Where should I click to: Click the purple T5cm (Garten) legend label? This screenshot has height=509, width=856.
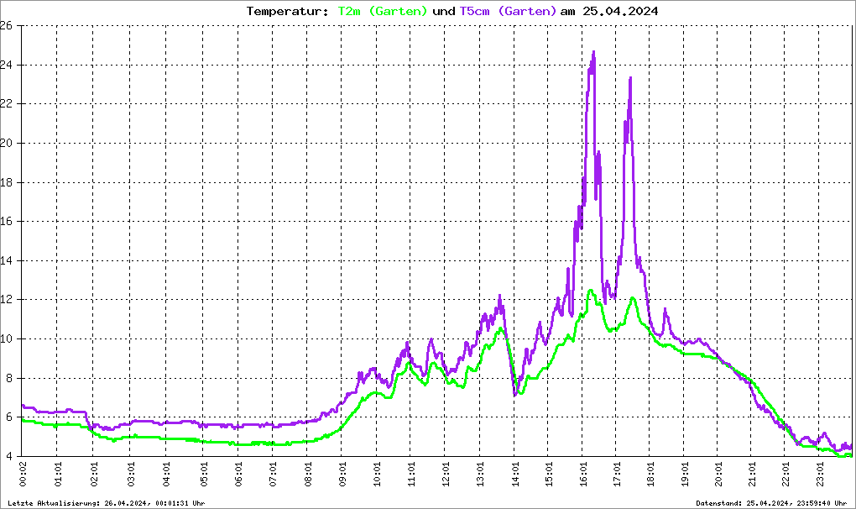pos(508,11)
